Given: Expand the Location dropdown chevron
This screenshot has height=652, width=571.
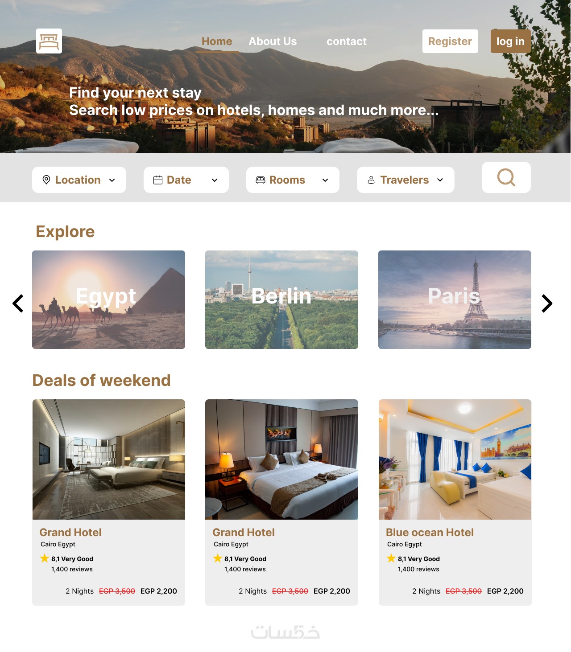Looking at the screenshot, I should [x=112, y=180].
